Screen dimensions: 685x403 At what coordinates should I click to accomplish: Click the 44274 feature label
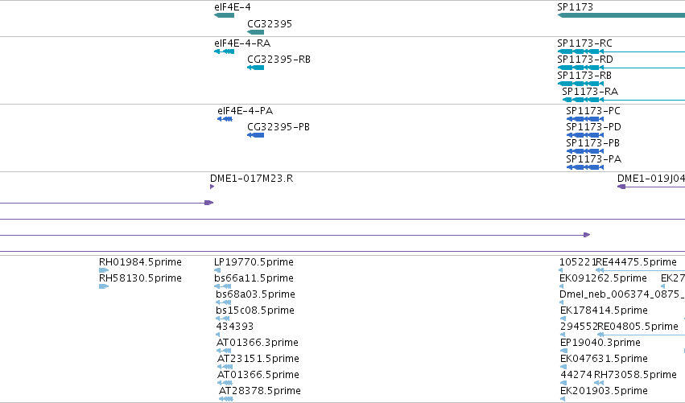576,375
